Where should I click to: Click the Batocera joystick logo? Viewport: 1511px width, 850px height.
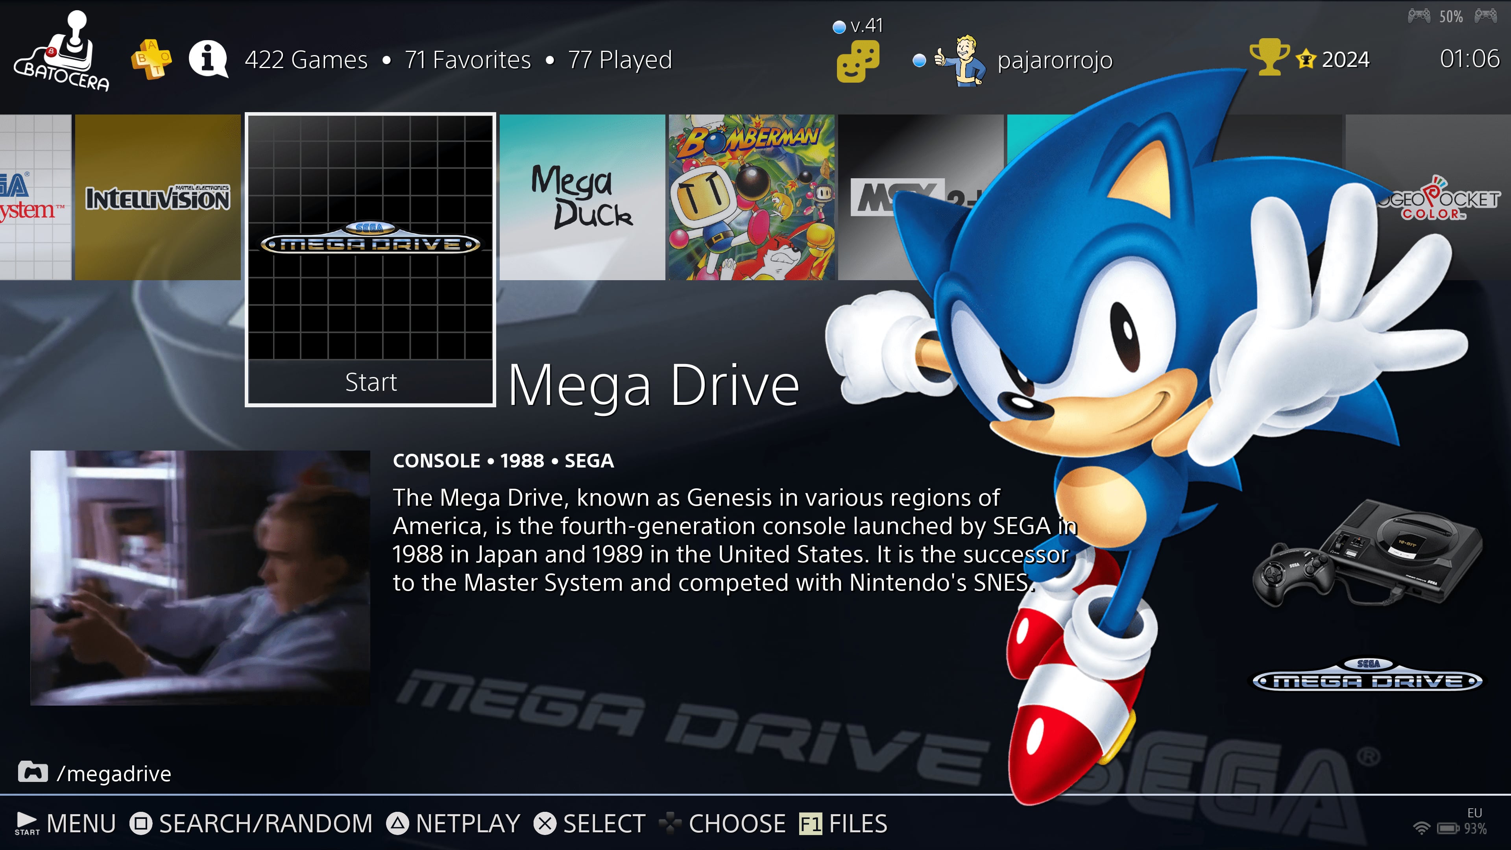pyautogui.click(x=62, y=52)
